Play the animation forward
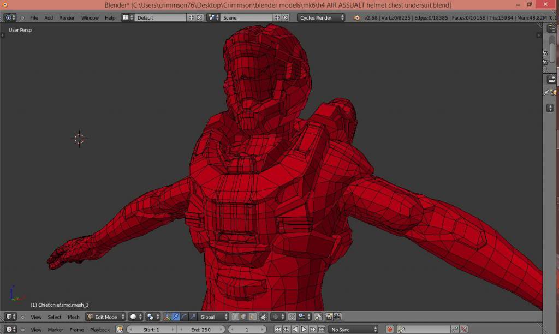 tap(304, 330)
